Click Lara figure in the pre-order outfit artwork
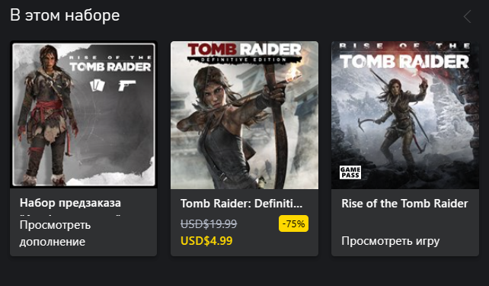This screenshot has width=489, height=286. (46, 114)
